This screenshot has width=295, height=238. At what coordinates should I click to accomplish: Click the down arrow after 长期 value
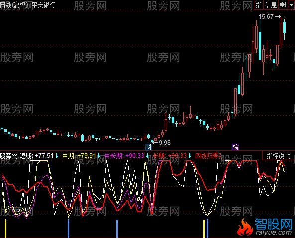(x=190, y=156)
